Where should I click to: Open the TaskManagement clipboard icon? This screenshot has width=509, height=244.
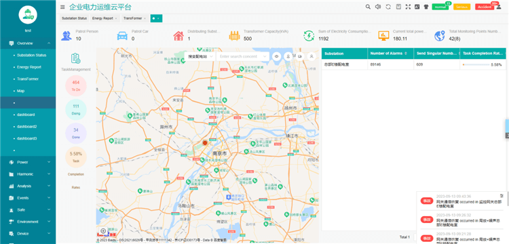(75, 58)
